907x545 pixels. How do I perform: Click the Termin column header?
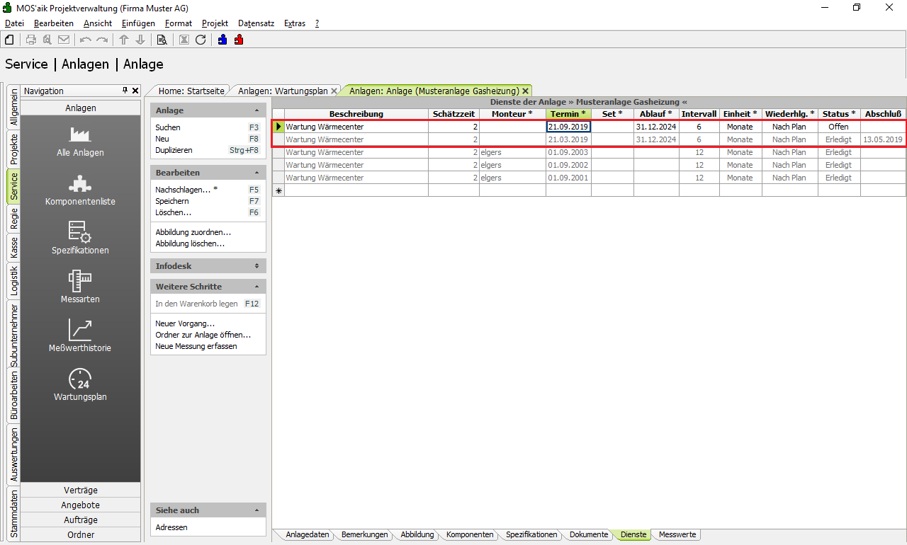[568, 114]
